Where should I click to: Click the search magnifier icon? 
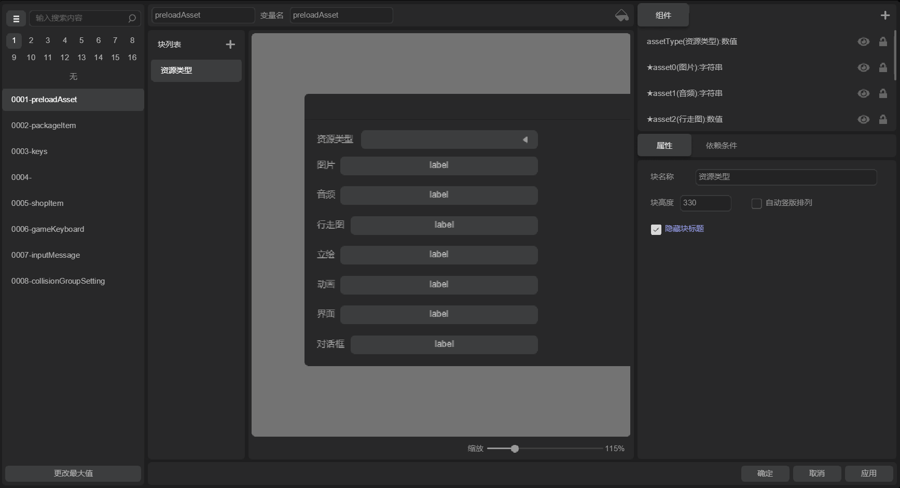click(x=132, y=18)
